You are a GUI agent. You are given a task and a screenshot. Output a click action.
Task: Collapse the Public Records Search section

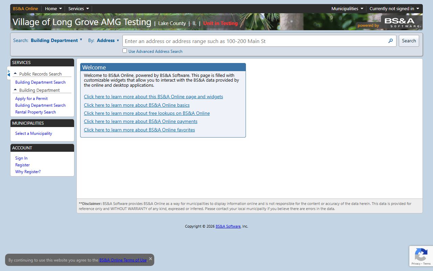(x=16, y=74)
